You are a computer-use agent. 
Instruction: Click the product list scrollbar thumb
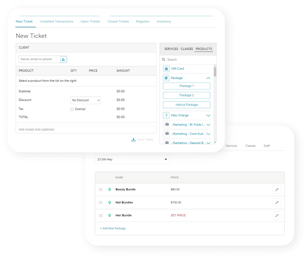[215, 72]
